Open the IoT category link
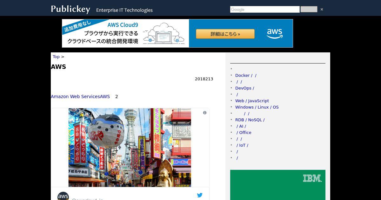This screenshot has height=200, width=381. pyautogui.click(x=242, y=145)
